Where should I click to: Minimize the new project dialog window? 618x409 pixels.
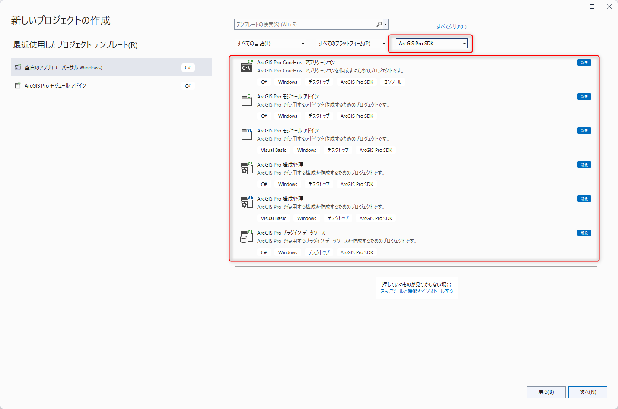pyautogui.click(x=575, y=6)
